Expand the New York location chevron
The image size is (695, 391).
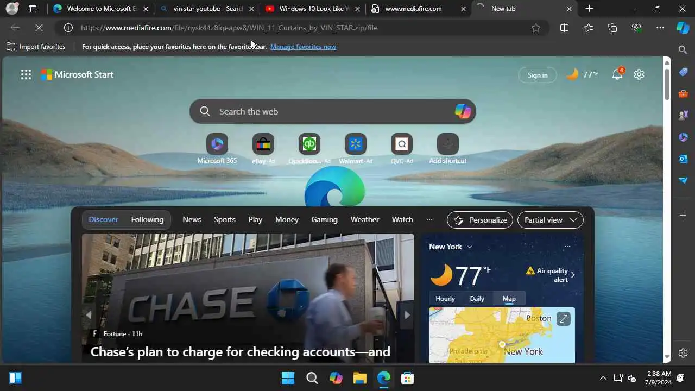click(470, 247)
